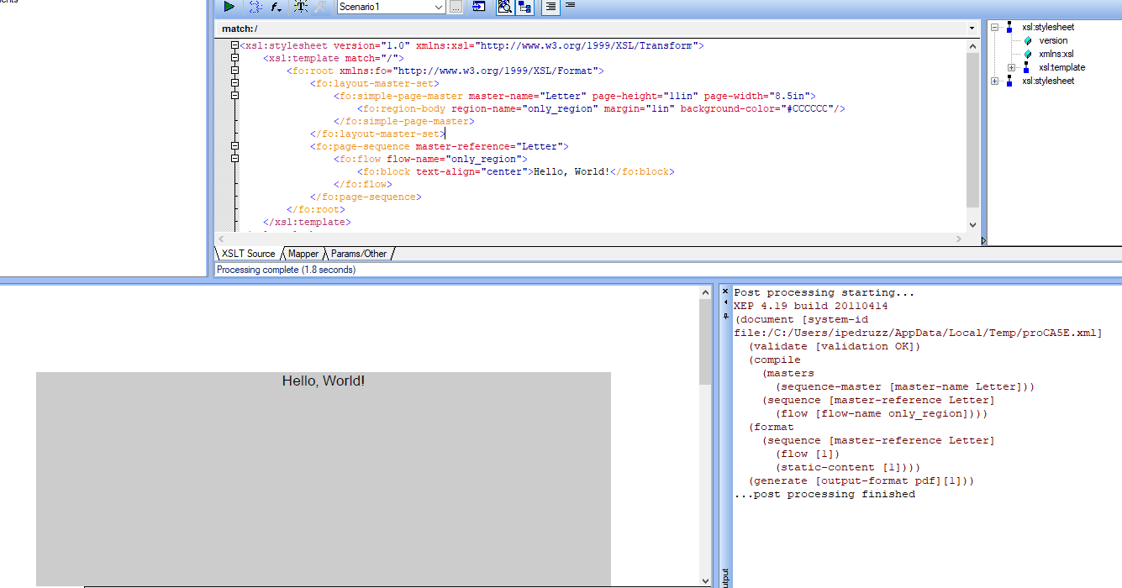Screen dimensions: 1122x588
Task: Toggle the magnifier preview toolbar icon
Action: 504,7
